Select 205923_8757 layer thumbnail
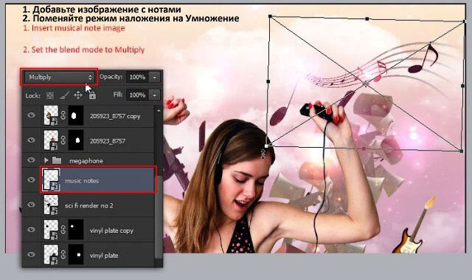Image resolution: width=472 pixels, height=280 pixels. coord(51,140)
